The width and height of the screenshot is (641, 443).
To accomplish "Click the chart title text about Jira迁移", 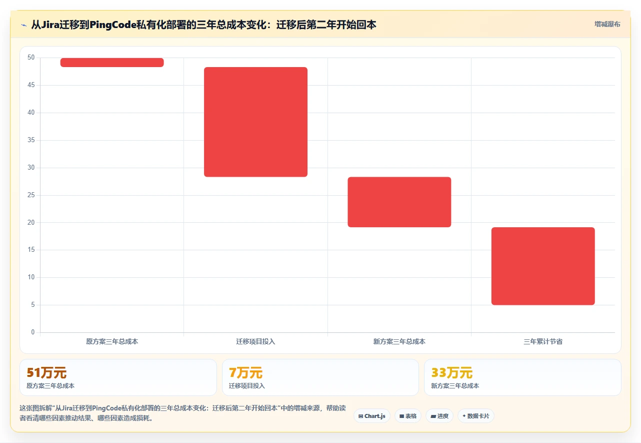I will [203, 25].
